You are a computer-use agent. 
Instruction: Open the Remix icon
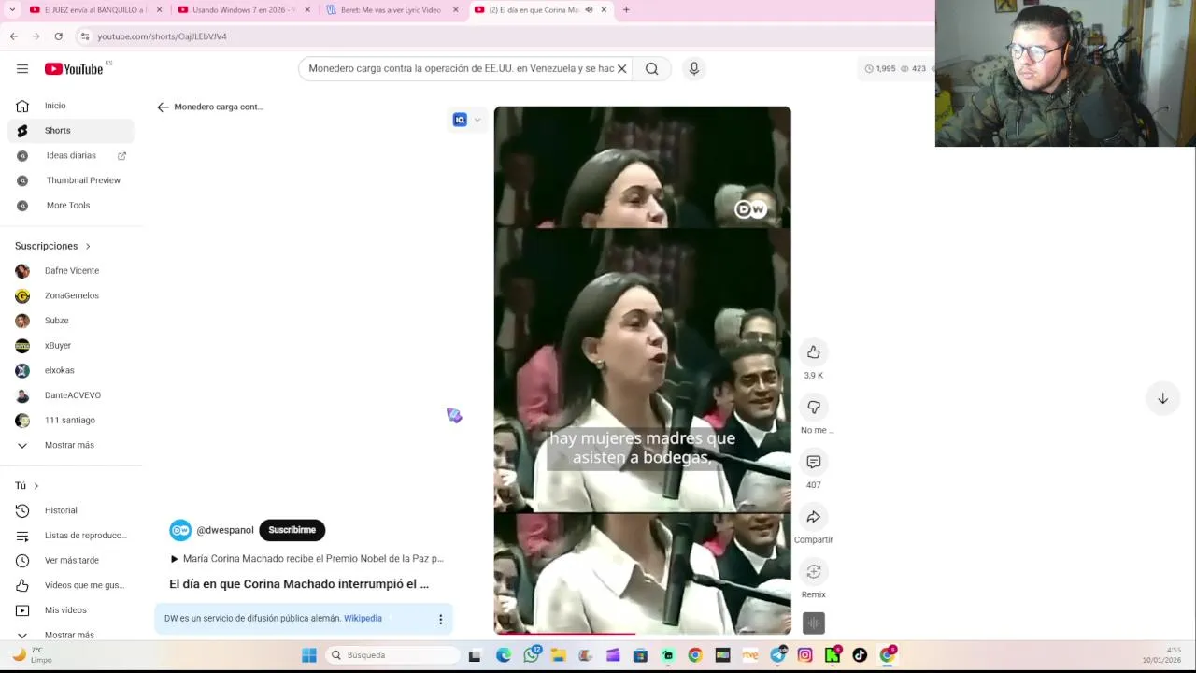point(814,571)
